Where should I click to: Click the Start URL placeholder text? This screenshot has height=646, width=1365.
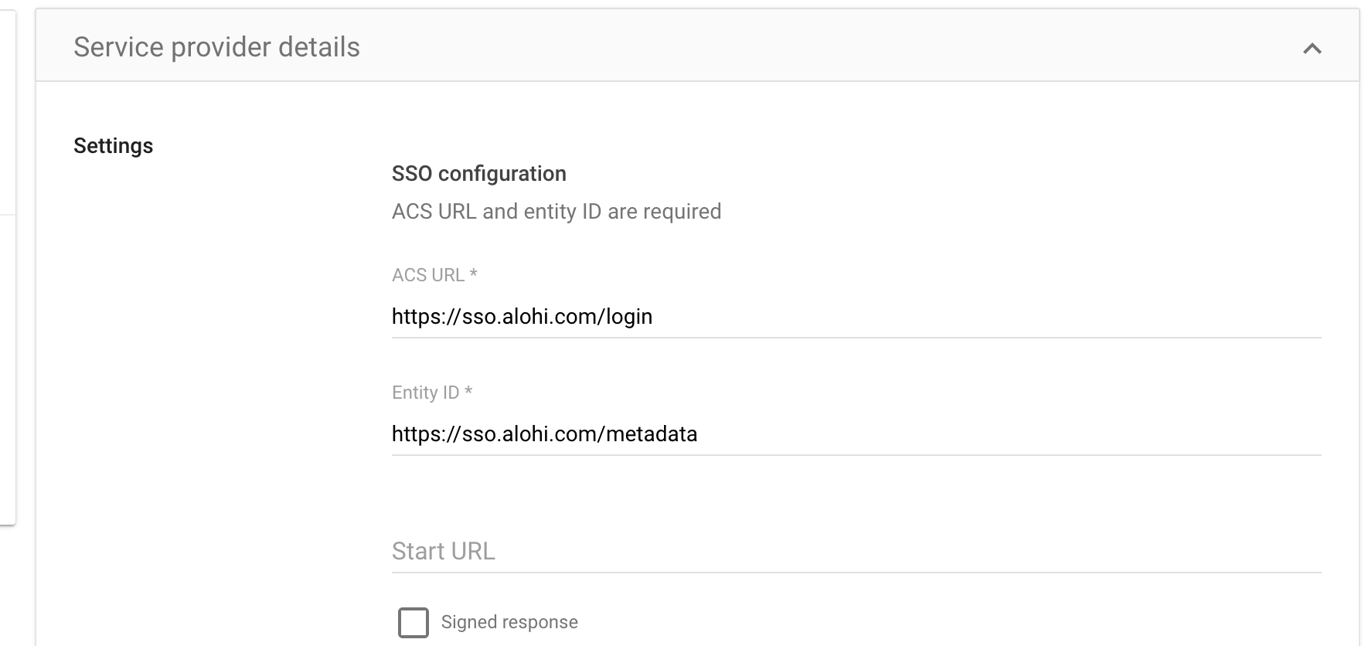click(443, 551)
